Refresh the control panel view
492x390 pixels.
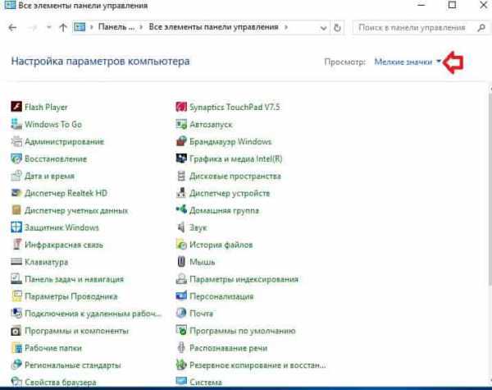[x=337, y=28]
